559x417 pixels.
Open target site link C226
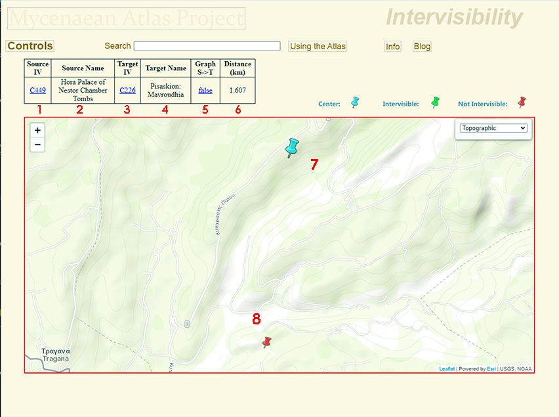pos(127,91)
